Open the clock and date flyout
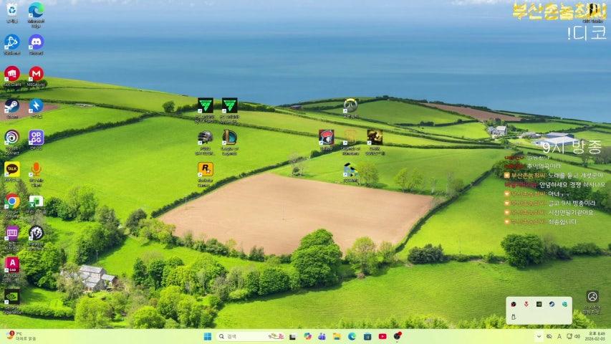 click(595, 336)
